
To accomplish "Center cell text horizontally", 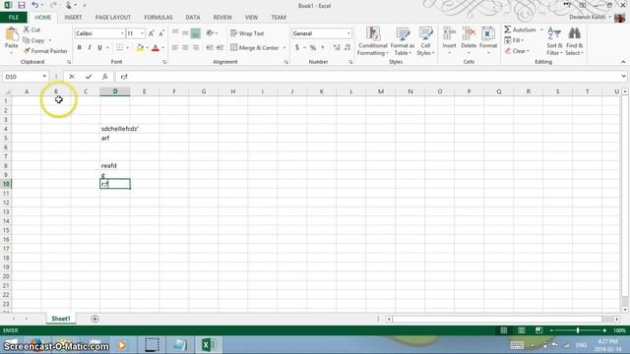I will click(185, 48).
